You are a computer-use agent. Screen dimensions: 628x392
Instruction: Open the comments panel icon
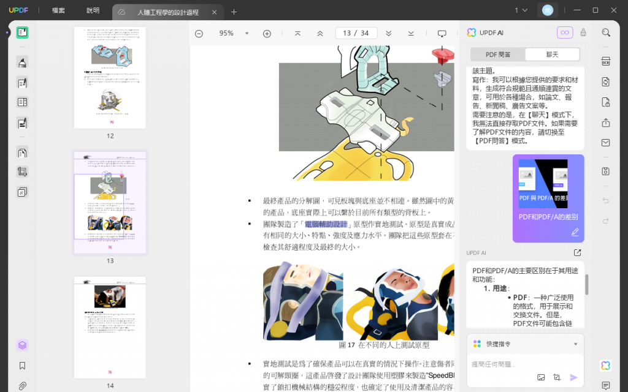click(606, 386)
